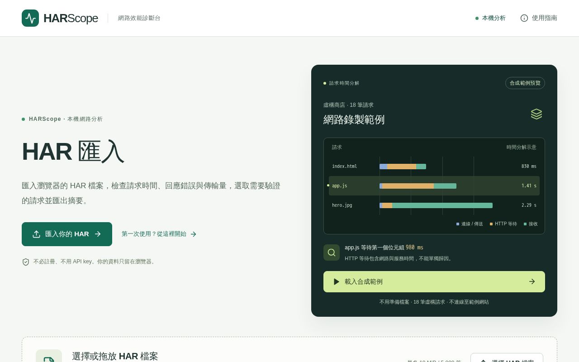This screenshot has height=362, width=579.
Task: Click the play icon in 載入合成範例
Action: 337,281
